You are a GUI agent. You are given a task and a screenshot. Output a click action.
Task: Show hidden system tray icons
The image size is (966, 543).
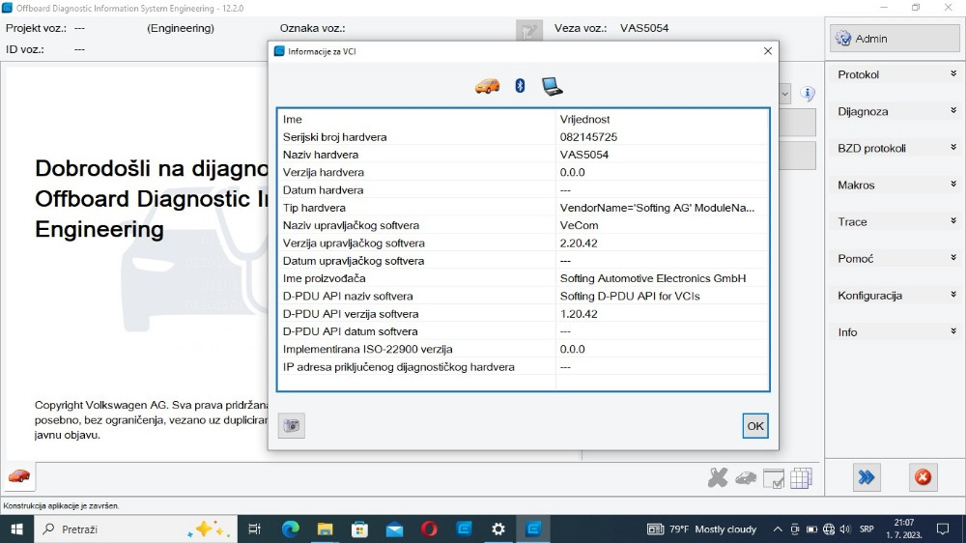click(778, 529)
